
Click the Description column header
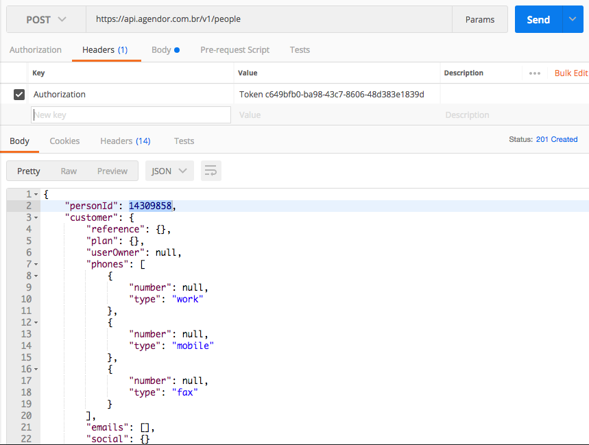click(464, 73)
